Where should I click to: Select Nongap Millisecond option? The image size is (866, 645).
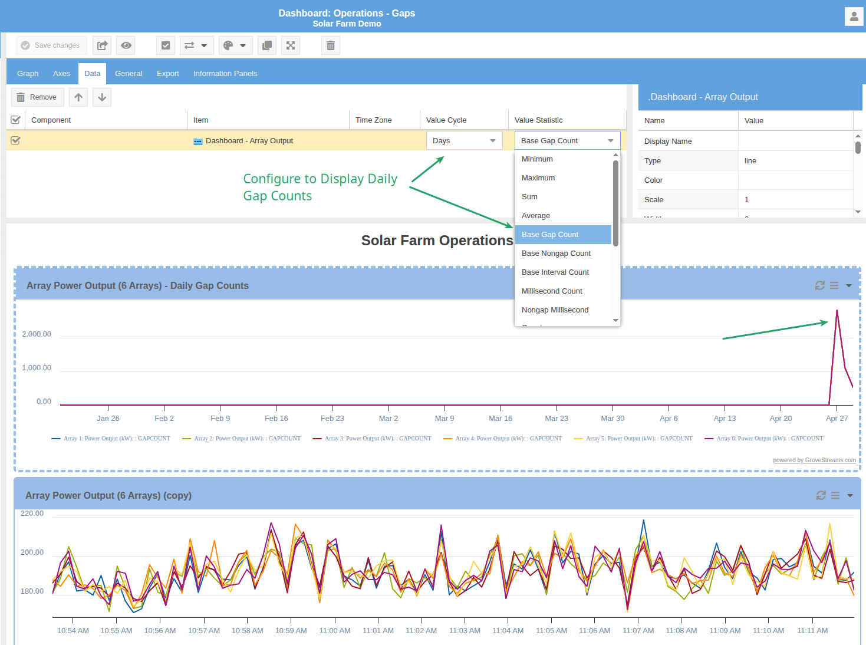563,310
